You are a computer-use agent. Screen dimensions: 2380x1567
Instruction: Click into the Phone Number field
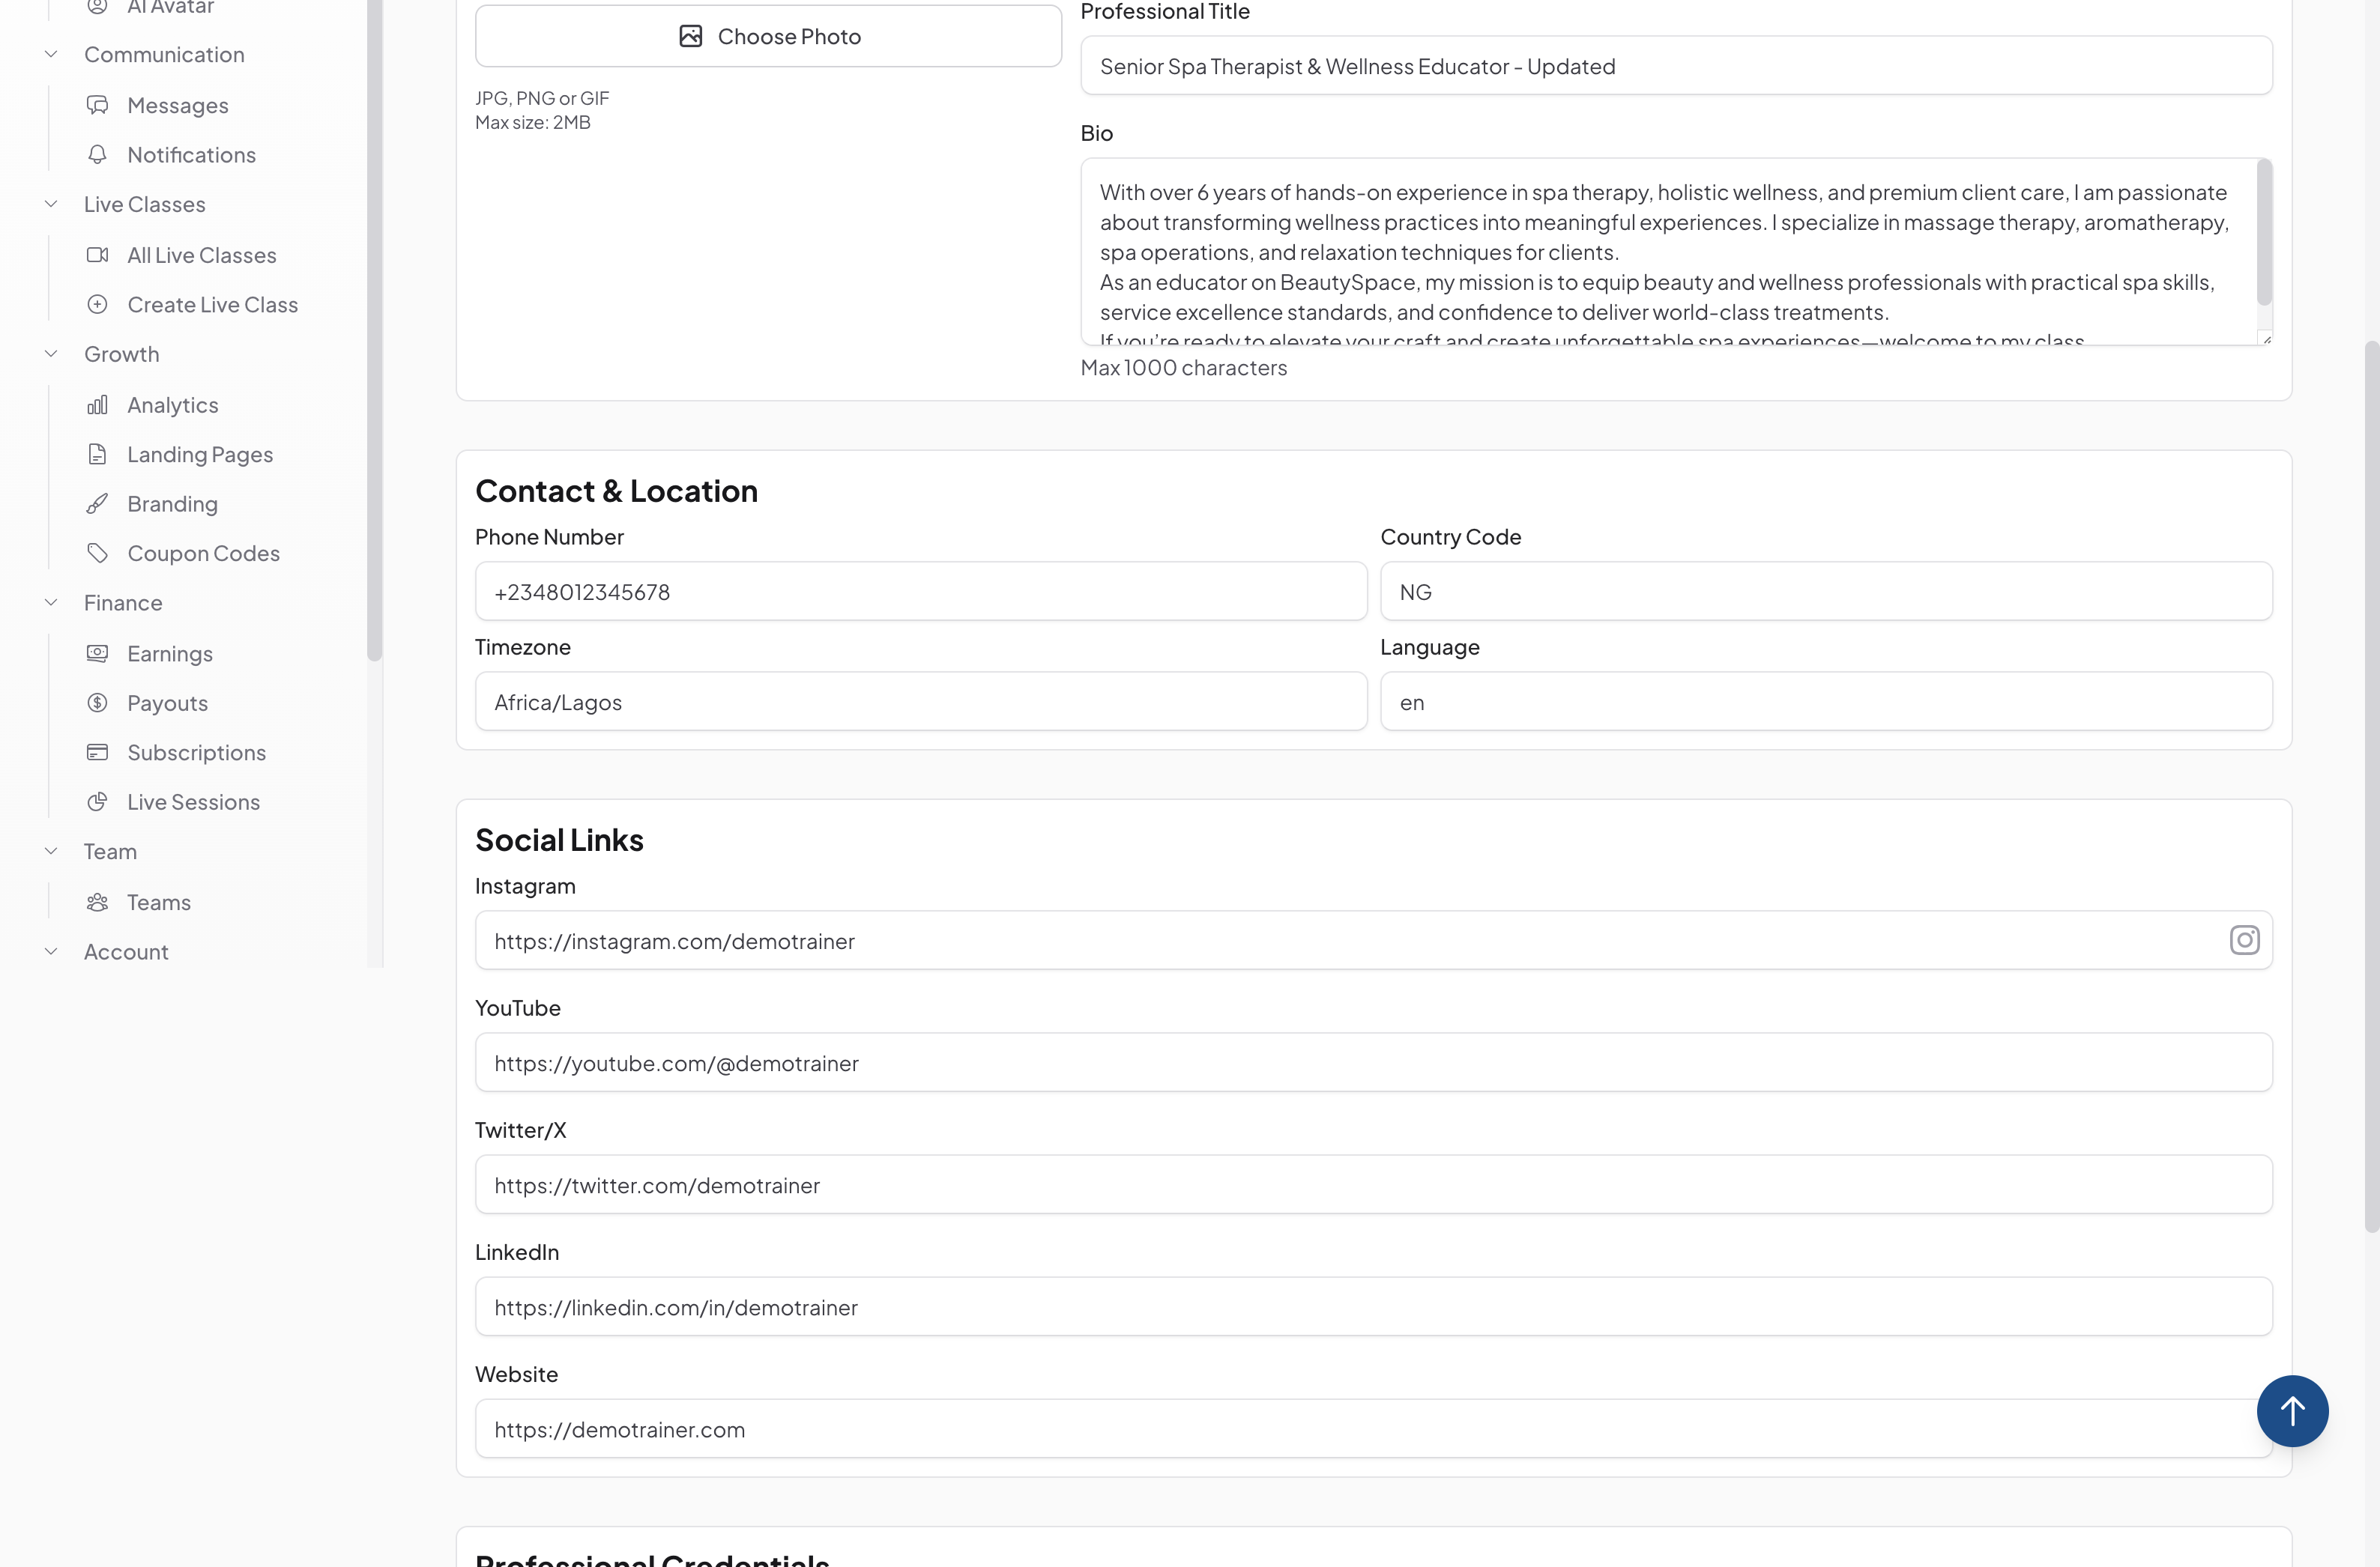(920, 592)
